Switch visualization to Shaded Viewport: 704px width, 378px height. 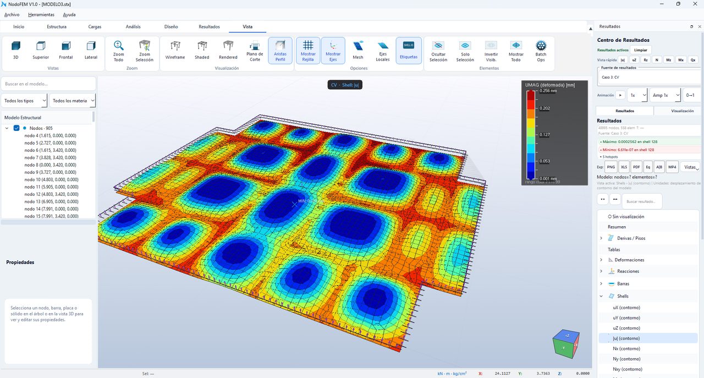pos(202,50)
